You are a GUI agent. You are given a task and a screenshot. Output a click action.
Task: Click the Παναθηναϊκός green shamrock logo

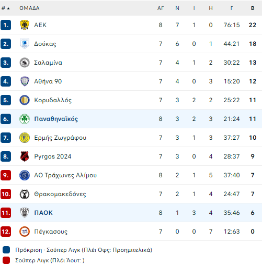(x=25, y=119)
